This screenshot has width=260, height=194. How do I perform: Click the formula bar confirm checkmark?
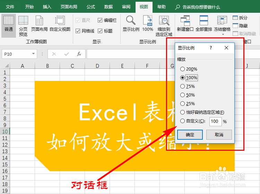[x=67, y=54]
